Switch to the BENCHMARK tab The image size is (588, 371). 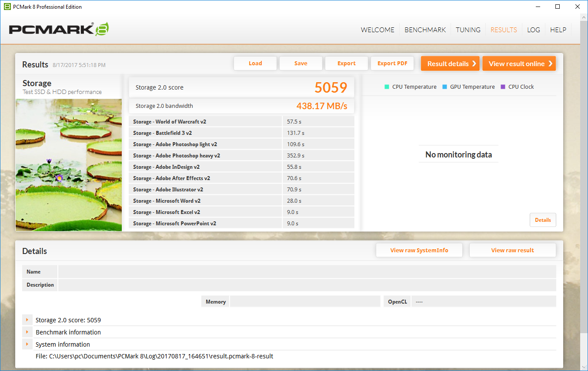(425, 30)
